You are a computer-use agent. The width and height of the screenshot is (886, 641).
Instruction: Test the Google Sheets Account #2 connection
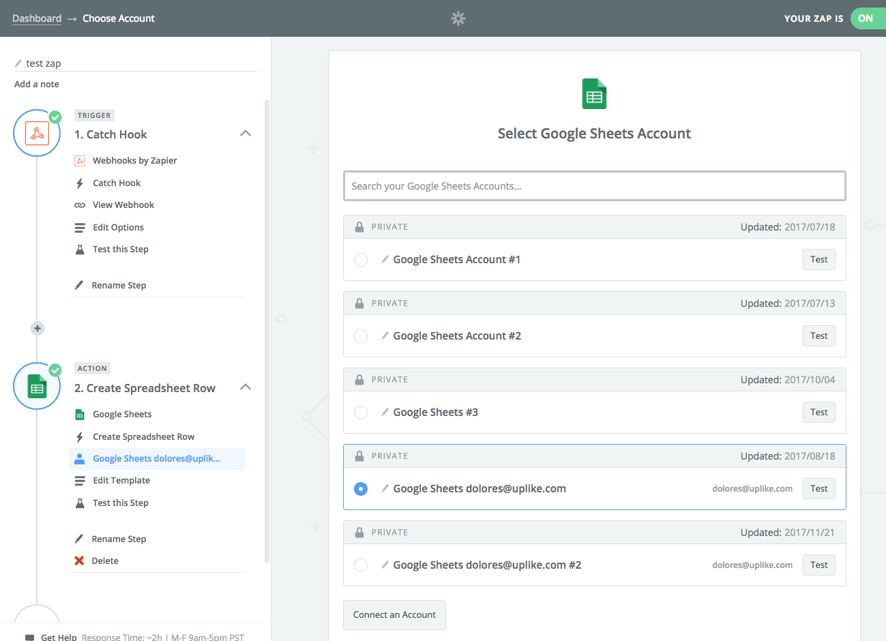(x=819, y=336)
